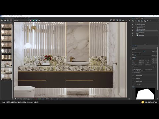Switch to the Log tab
Viewport: 159px width, 119px height.
click(x=142, y=18)
